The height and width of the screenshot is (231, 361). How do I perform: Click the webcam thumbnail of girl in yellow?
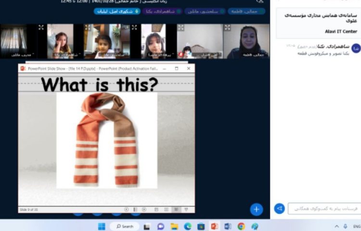point(60,41)
